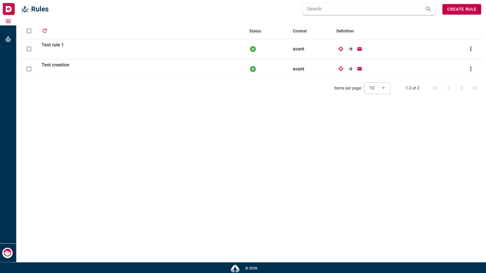Tick the checkbox for Test rule 1

[x=29, y=49]
